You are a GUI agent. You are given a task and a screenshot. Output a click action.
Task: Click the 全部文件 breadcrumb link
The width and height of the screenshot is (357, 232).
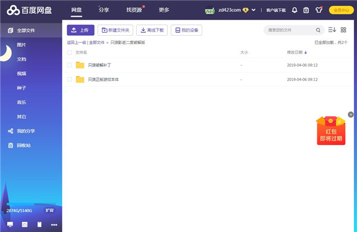click(97, 42)
